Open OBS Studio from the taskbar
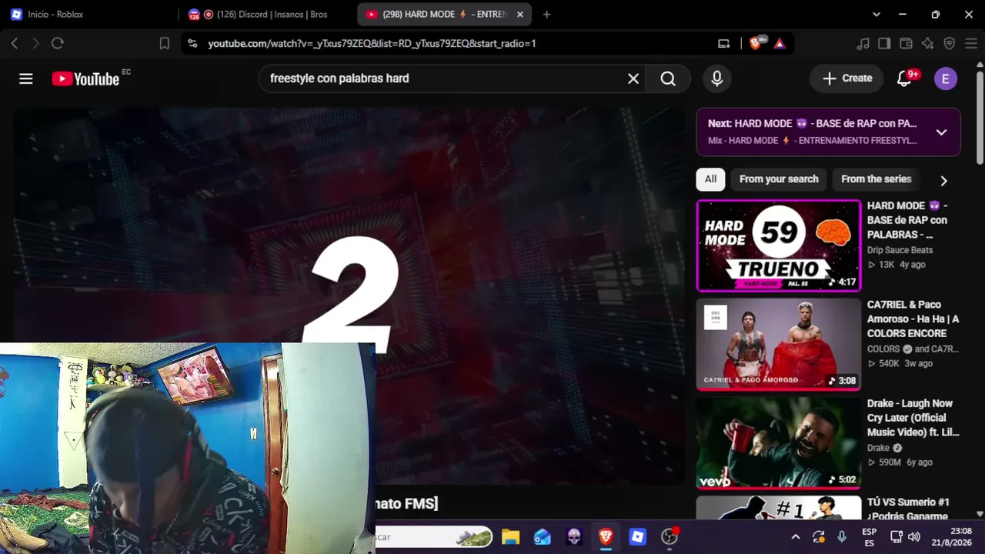985x554 pixels. (x=669, y=537)
